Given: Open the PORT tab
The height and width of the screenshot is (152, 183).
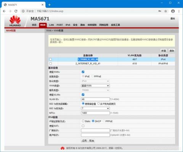Looking at the screenshot, I should click(59, 25).
